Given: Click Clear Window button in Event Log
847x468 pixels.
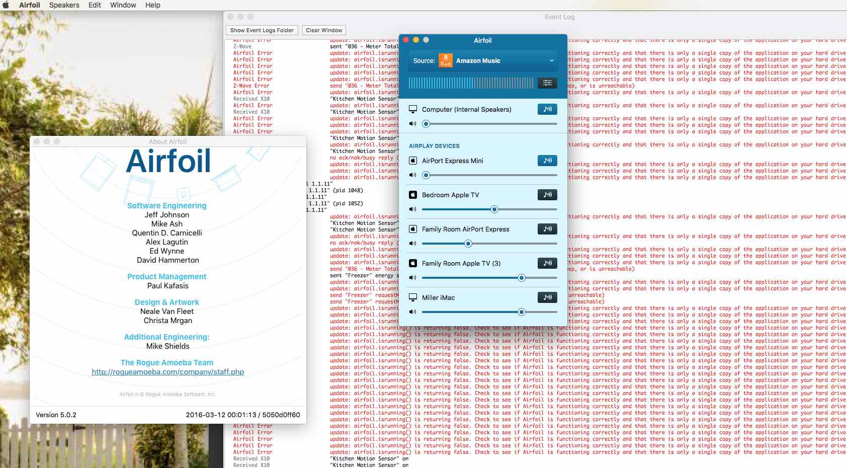Looking at the screenshot, I should click(324, 30).
